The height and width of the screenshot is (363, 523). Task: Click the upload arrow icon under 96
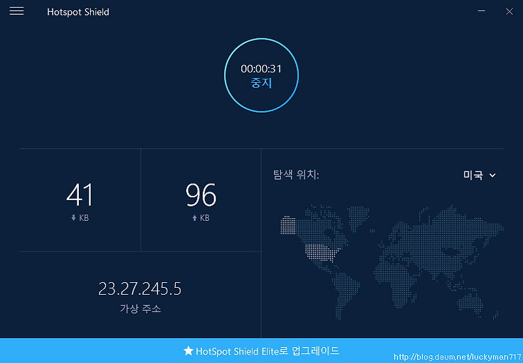pyautogui.click(x=195, y=218)
